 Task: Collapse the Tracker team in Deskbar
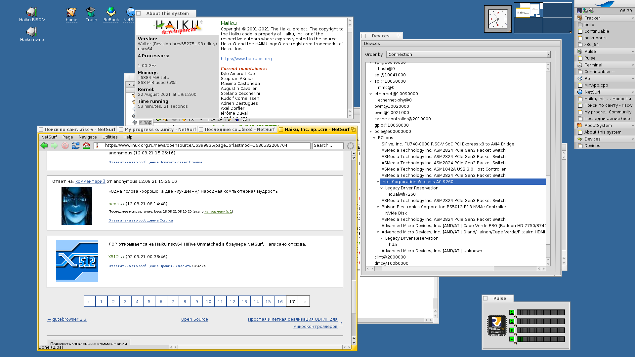point(633,18)
